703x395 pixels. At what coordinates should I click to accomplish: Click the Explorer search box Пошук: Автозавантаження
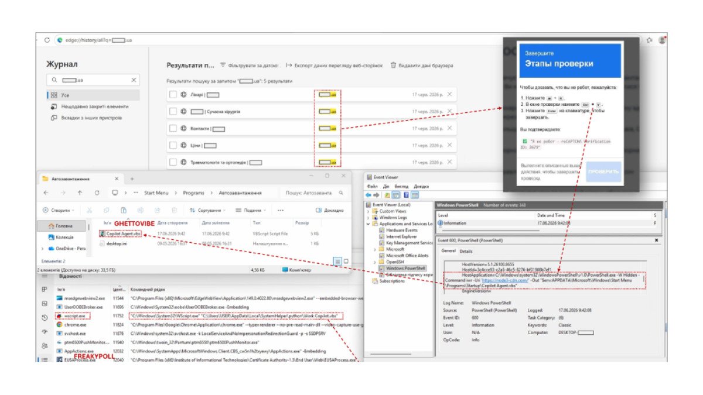[x=314, y=193]
